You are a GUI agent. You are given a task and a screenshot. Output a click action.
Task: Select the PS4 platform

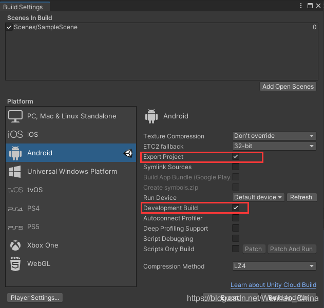click(x=71, y=209)
